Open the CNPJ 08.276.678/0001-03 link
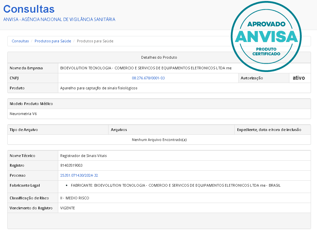The width and height of the screenshot is (317, 234). pyautogui.click(x=148, y=78)
